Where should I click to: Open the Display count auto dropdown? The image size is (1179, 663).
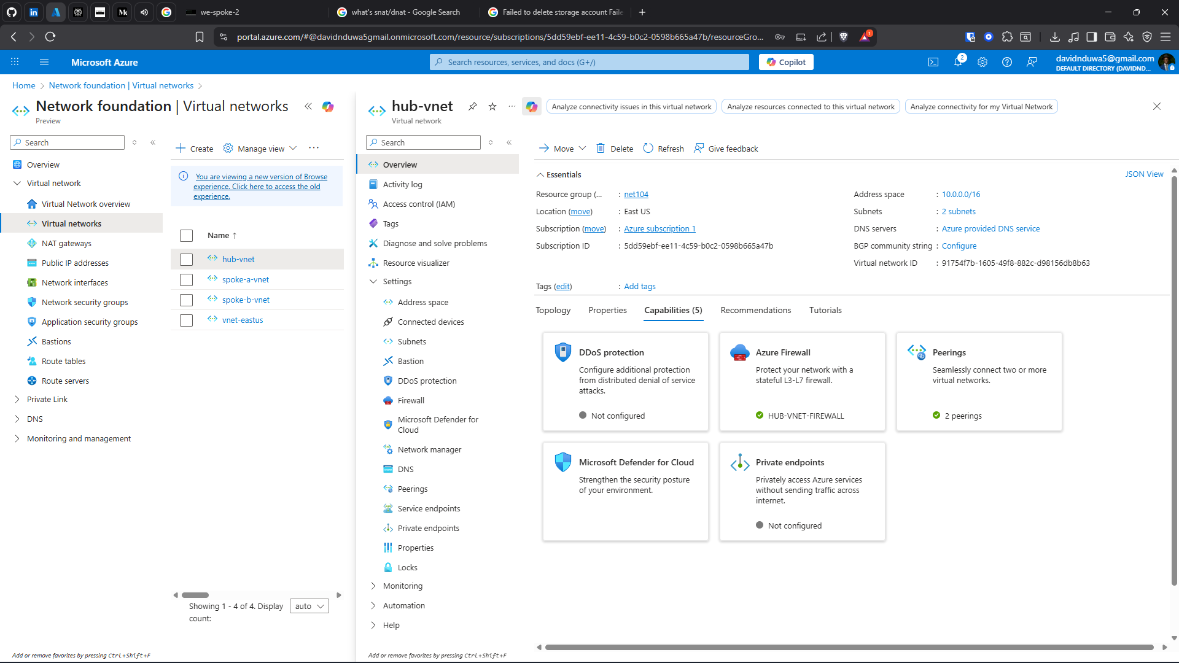pyautogui.click(x=309, y=606)
